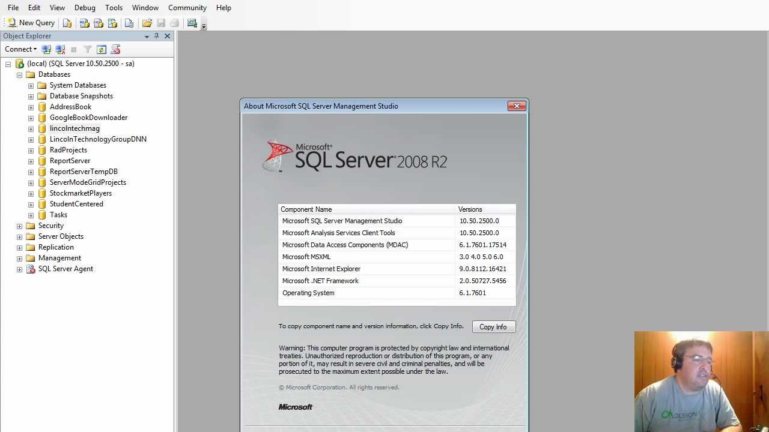Collapse the (local) server node

(x=8, y=64)
